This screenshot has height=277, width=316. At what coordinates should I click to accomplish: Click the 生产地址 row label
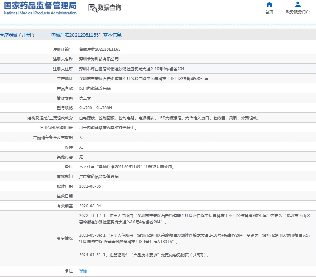click(x=65, y=79)
